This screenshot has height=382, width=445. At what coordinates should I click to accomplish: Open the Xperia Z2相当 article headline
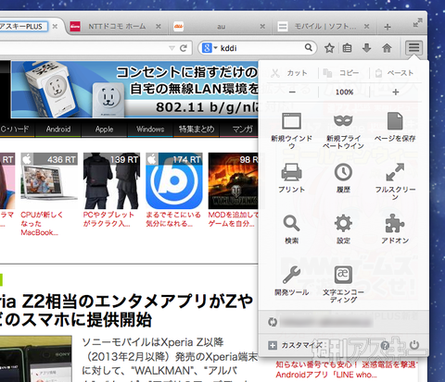[x=127, y=310]
